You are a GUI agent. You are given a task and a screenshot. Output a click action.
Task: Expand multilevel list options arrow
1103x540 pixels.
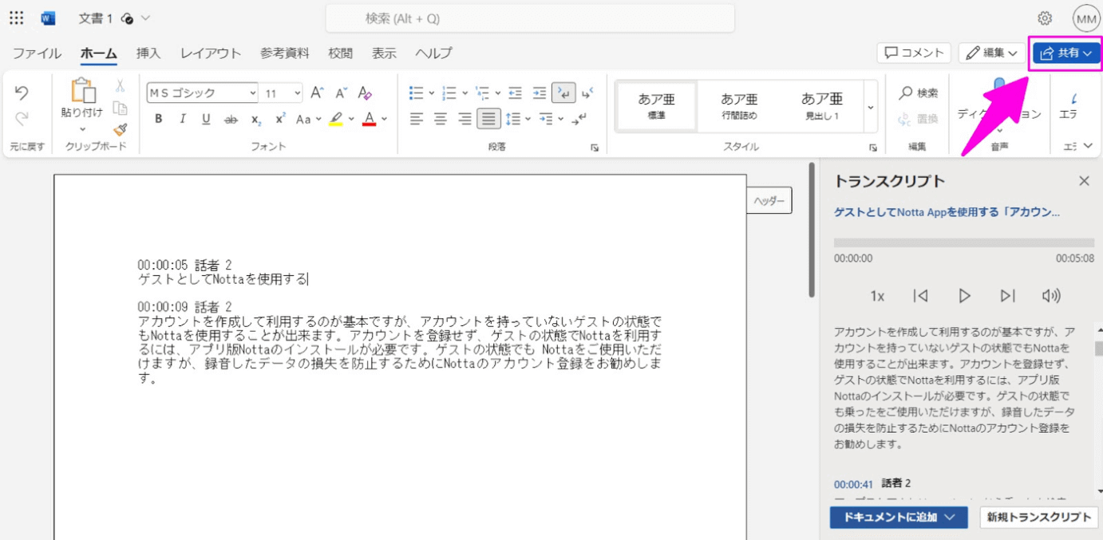[498, 93]
